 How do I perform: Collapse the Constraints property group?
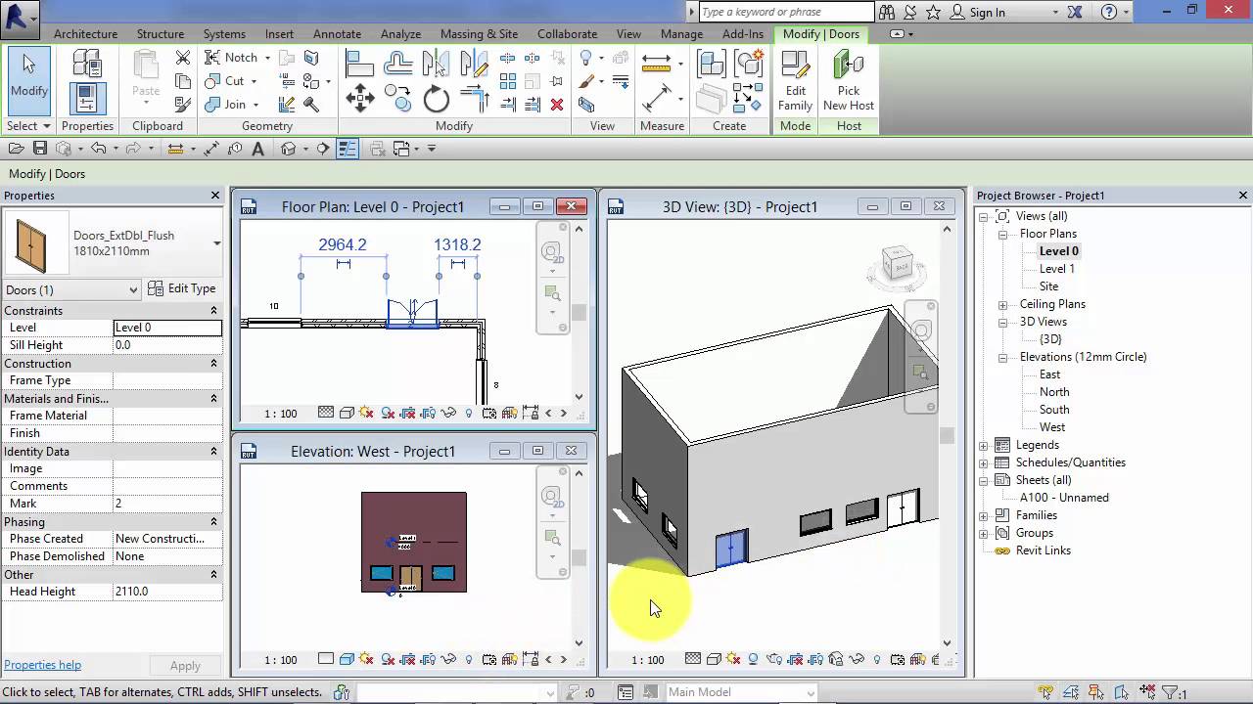coord(213,311)
